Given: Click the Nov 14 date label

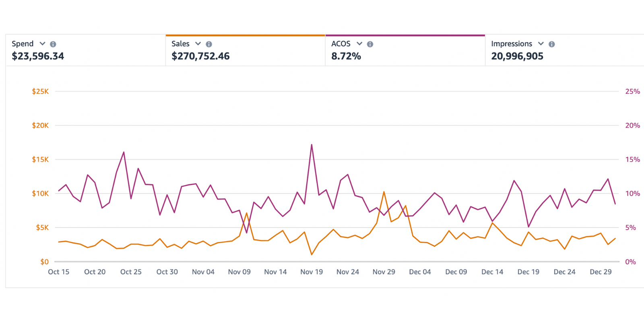Looking at the screenshot, I should click(x=275, y=272).
